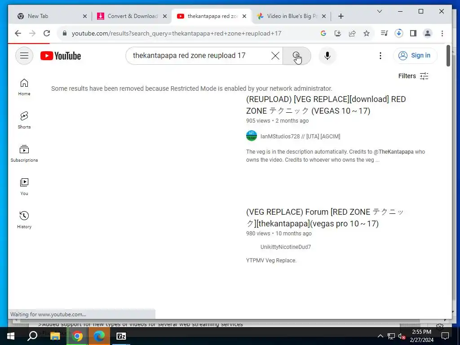460x345 pixels.
Task: Close the New Tab tab
Action: pos(85,16)
